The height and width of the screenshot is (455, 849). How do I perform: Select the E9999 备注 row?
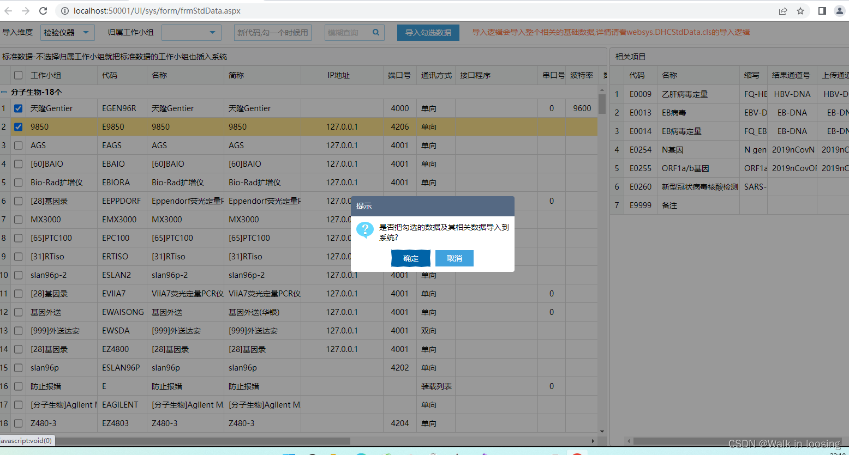pos(730,205)
